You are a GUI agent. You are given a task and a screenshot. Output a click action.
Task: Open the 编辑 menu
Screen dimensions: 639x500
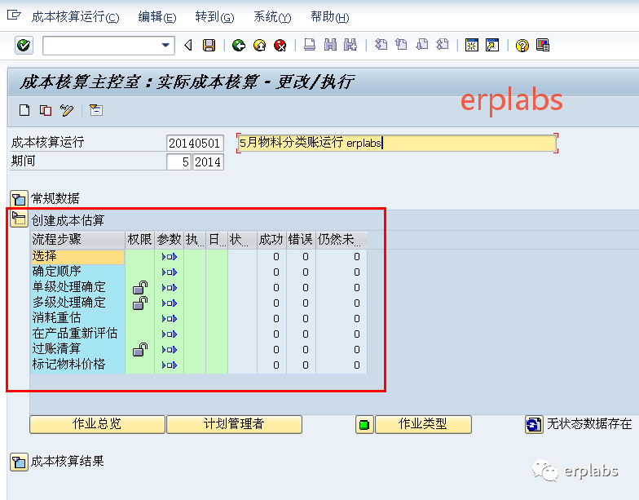[x=157, y=17]
